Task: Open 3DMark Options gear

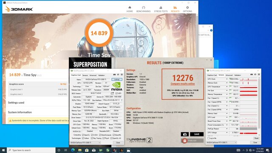Action: [187, 9]
